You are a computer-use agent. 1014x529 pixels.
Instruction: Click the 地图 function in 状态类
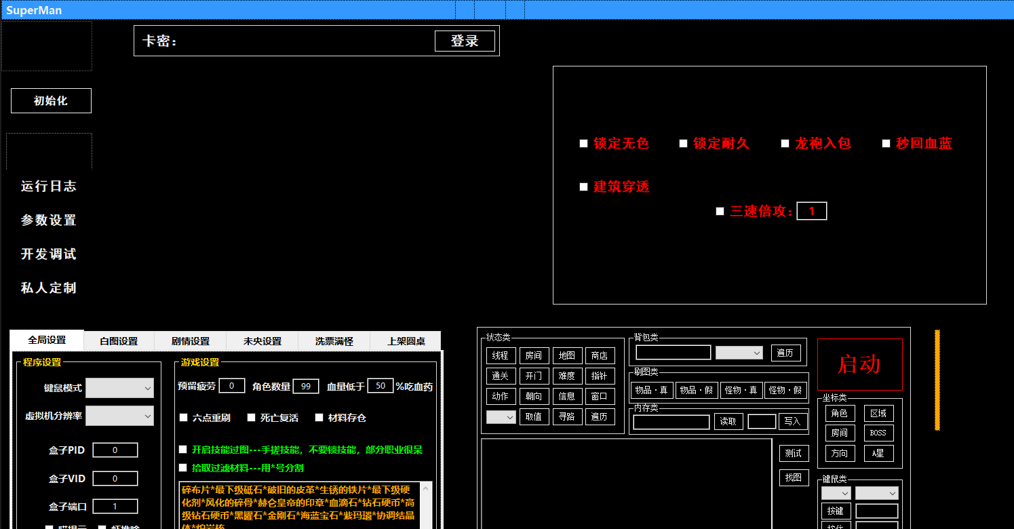click(x=568, y=355)
